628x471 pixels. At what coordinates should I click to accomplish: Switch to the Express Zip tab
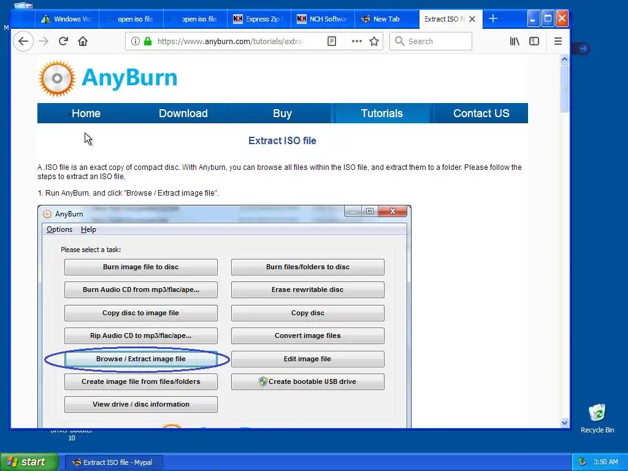pyautogui.click(x=259, y=19)
